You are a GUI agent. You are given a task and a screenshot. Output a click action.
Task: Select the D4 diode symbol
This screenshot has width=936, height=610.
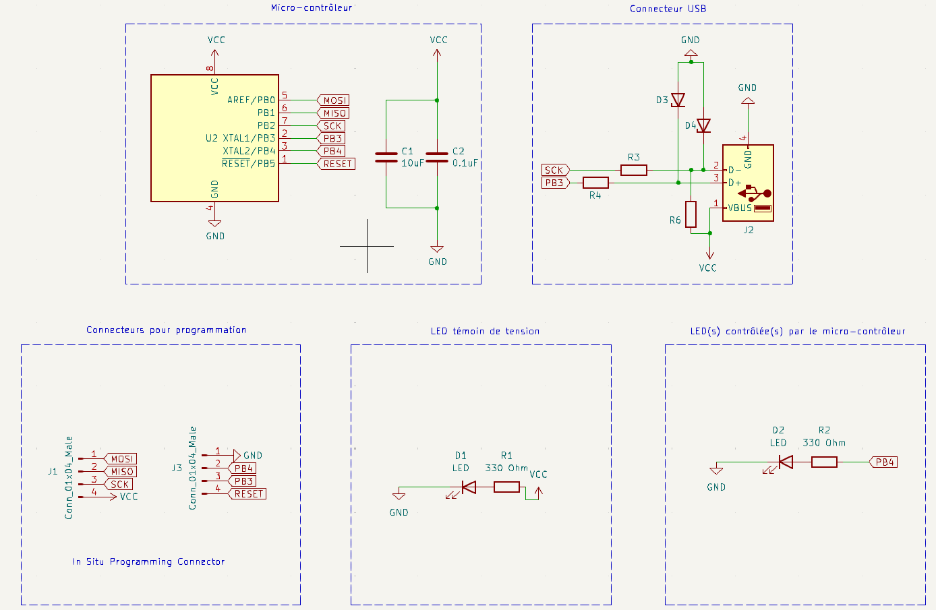coord(703,126)
